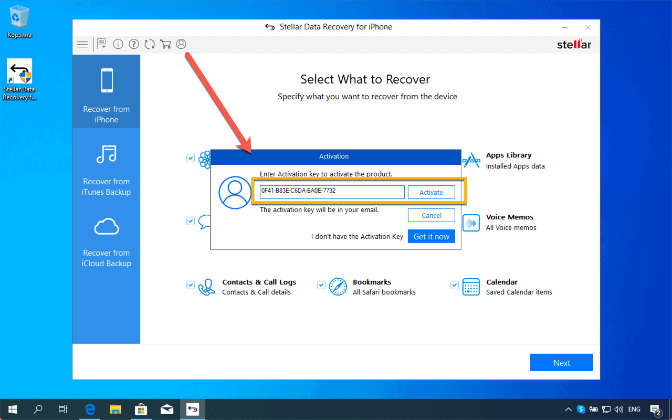Open the Windows Action Center notifications
Image resolution: width=672 pixels, height=420 pixels.
click(655, 409)
